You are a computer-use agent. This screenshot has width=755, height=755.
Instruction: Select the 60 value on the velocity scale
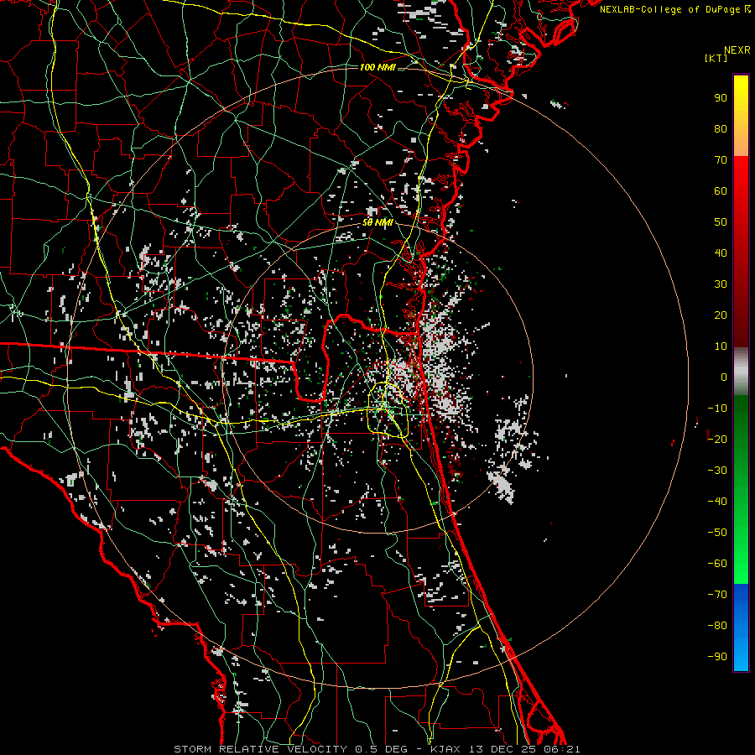(721, 191)
